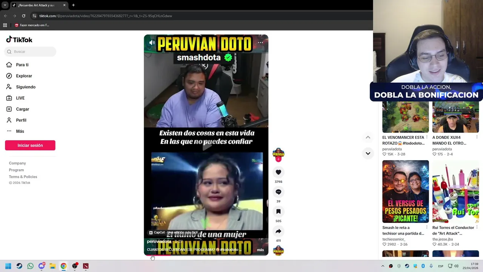Click the Buscar search field
Viewport: 483px width, 272px height.
[30, 52]
